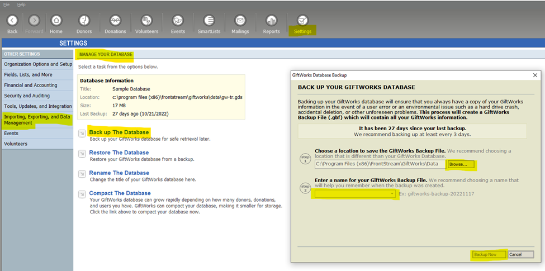Close the GiftWorks Database Backup dialog
Viewport: 545px width, 271px height.
coord(535,75)
